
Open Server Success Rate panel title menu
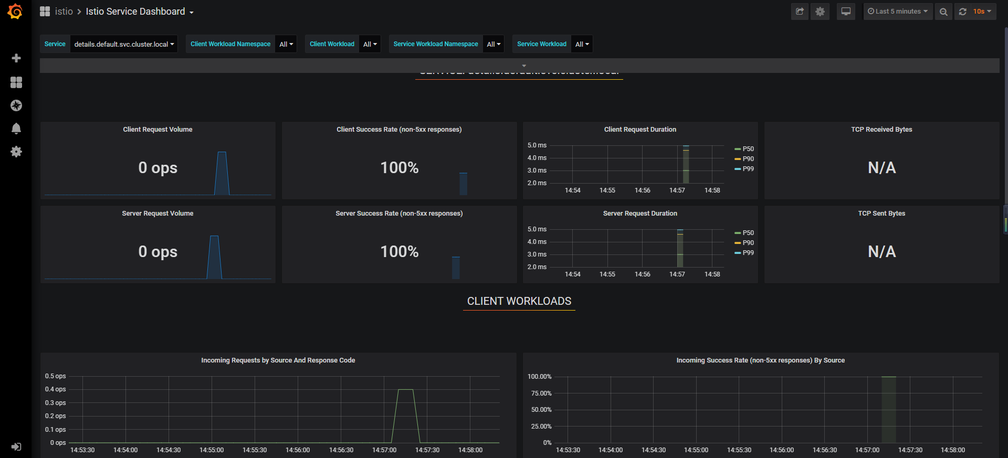point(399,214)
